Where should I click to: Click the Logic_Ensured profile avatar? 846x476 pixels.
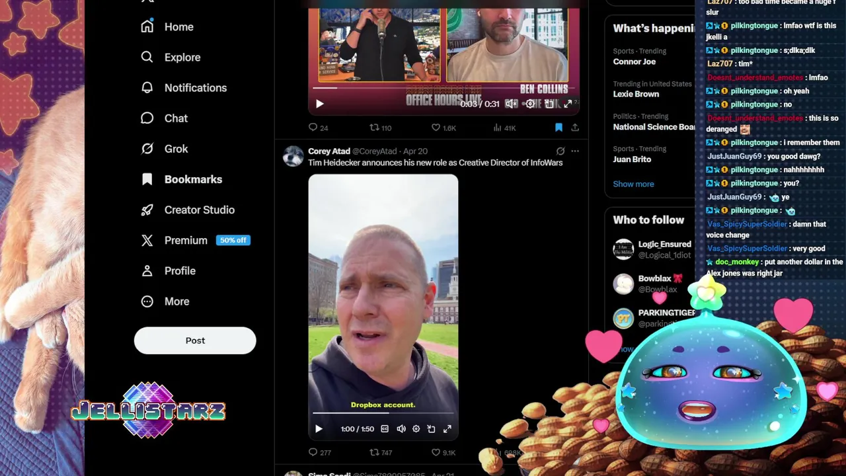pos(623,249)
